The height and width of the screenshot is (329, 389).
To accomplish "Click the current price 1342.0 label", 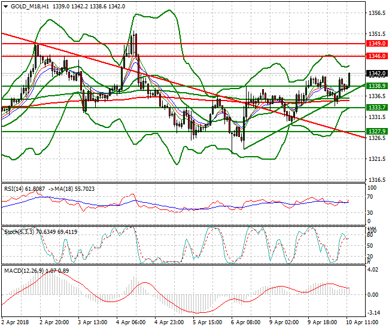I will pos(377,74).
